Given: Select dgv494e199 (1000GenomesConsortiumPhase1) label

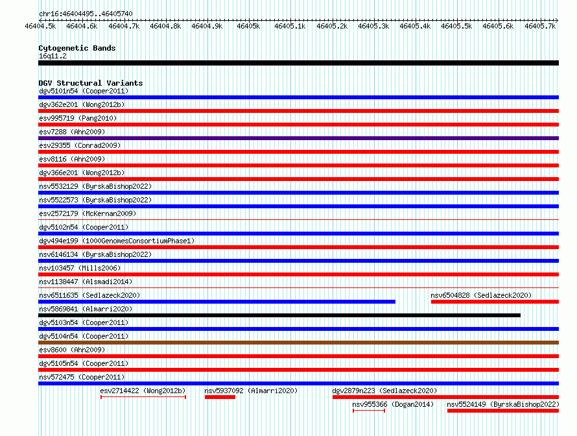Looking at the screenshot, I should point(117,241).
